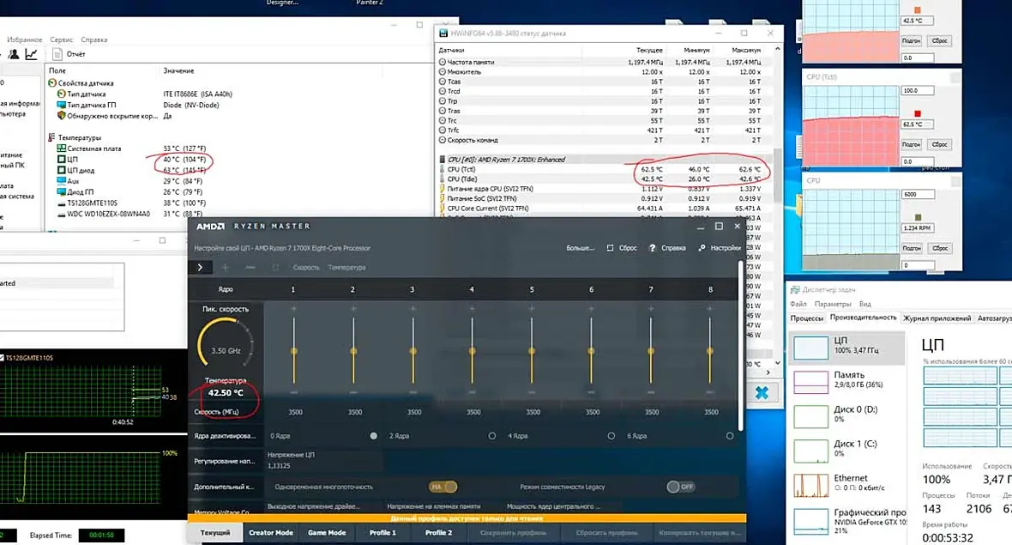1012x545 pixels.
Task: Click the blue X icon in HWiNFO window
Action: coord(762,392)
